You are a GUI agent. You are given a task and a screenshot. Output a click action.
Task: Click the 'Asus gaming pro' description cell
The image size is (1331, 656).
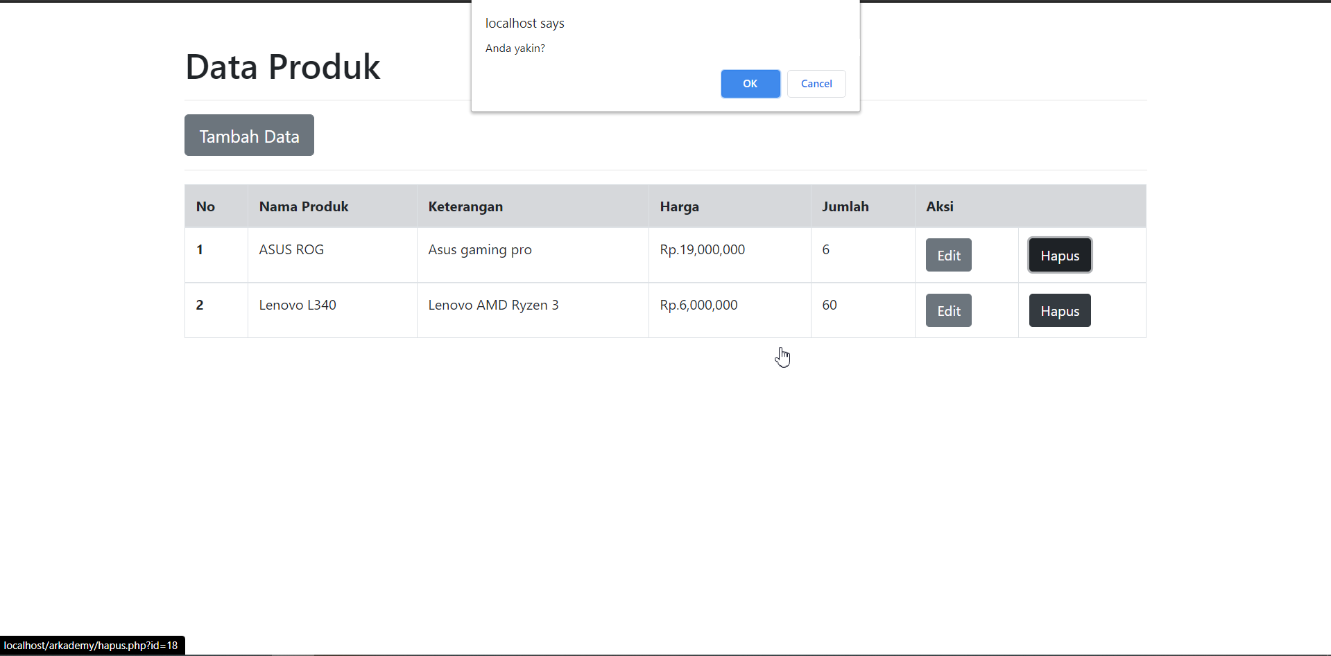click(x=479, y=249)
